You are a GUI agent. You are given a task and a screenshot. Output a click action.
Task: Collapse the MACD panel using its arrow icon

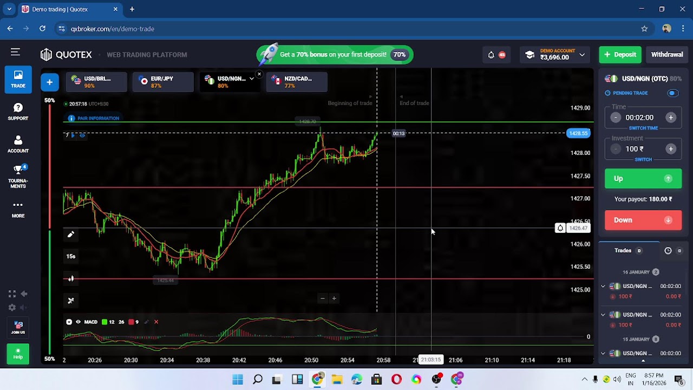69,322
